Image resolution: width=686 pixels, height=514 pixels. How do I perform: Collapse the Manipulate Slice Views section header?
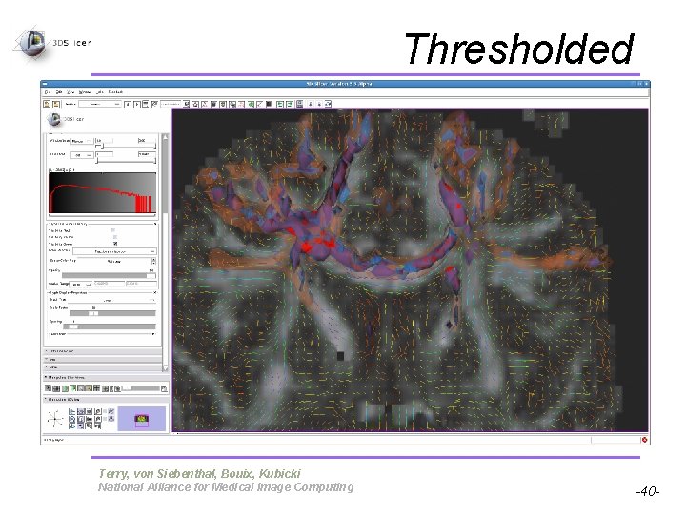[106, 377]
